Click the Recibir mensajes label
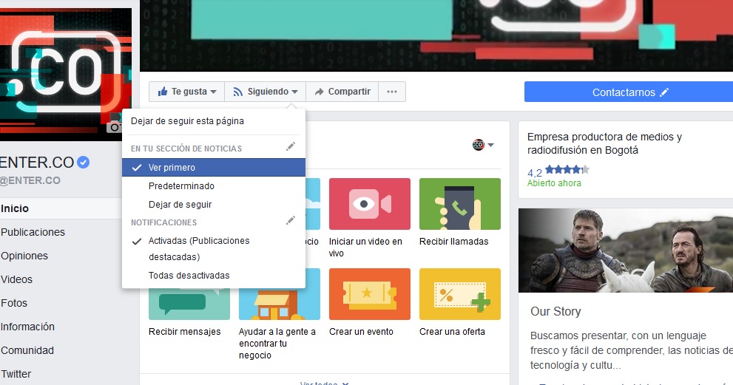The height and width of the screenshot is (385, 733). point(184,331)
